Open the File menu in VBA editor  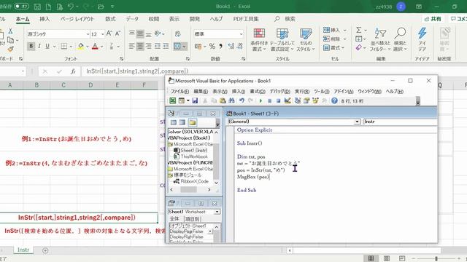point(180,91)
